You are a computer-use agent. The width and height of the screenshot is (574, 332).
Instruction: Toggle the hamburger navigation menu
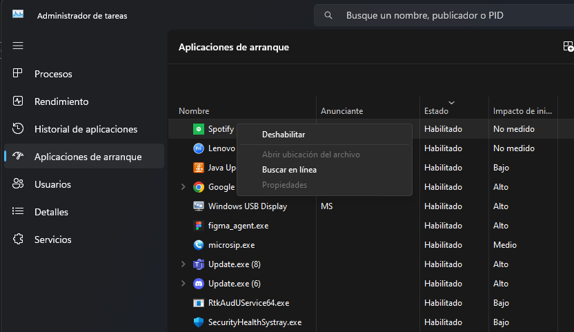pyautogui.click(x=18, y=46)
